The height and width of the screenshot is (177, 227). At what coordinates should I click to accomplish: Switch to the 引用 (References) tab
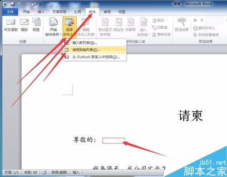point(78,12)
